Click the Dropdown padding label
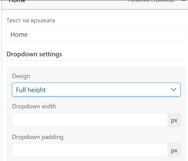The image size is (188, 161). point(38,137)
